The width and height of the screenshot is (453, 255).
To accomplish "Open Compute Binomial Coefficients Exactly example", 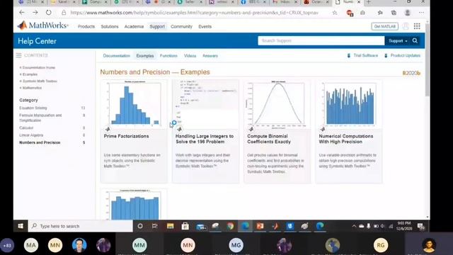I will [x=269, y=139].
